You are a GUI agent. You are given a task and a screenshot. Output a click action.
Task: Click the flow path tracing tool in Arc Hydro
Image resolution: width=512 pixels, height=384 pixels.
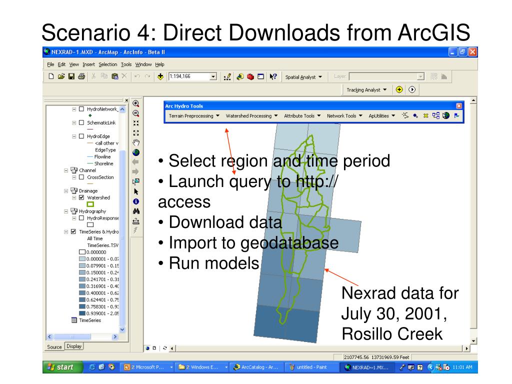(405, 115)
